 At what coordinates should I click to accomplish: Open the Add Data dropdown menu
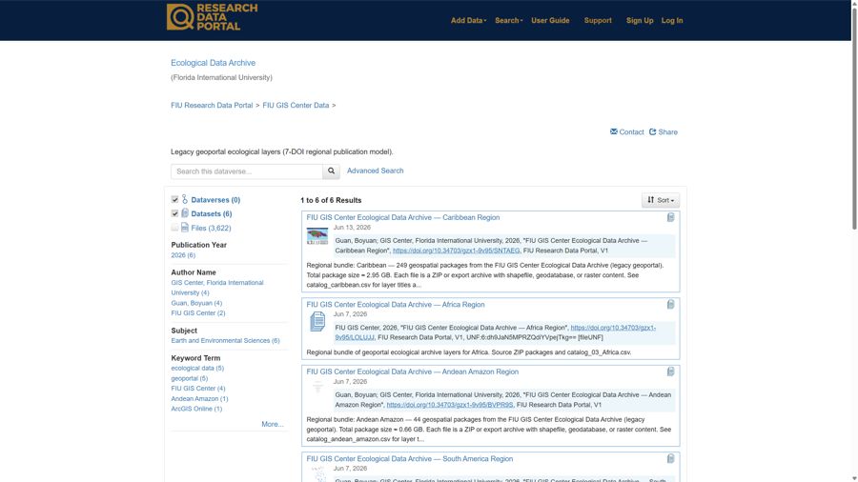tap(468, 20)
